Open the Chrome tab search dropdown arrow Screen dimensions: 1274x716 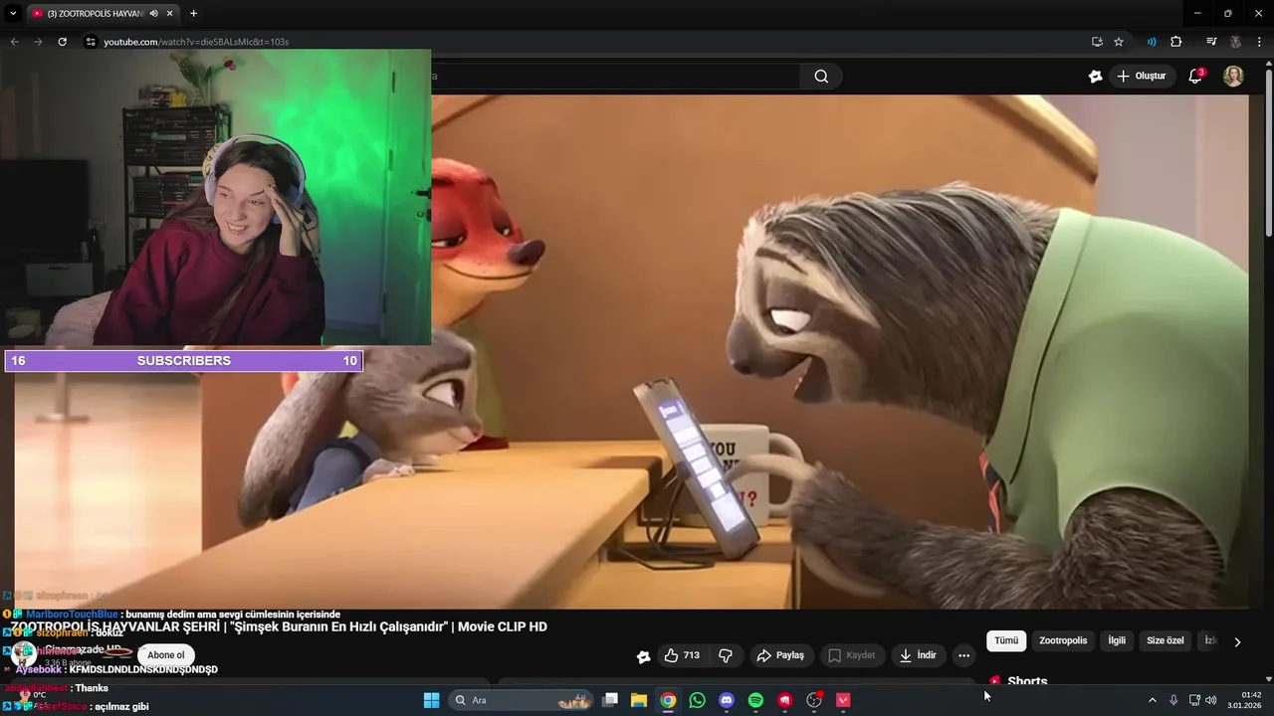[13, 13]
